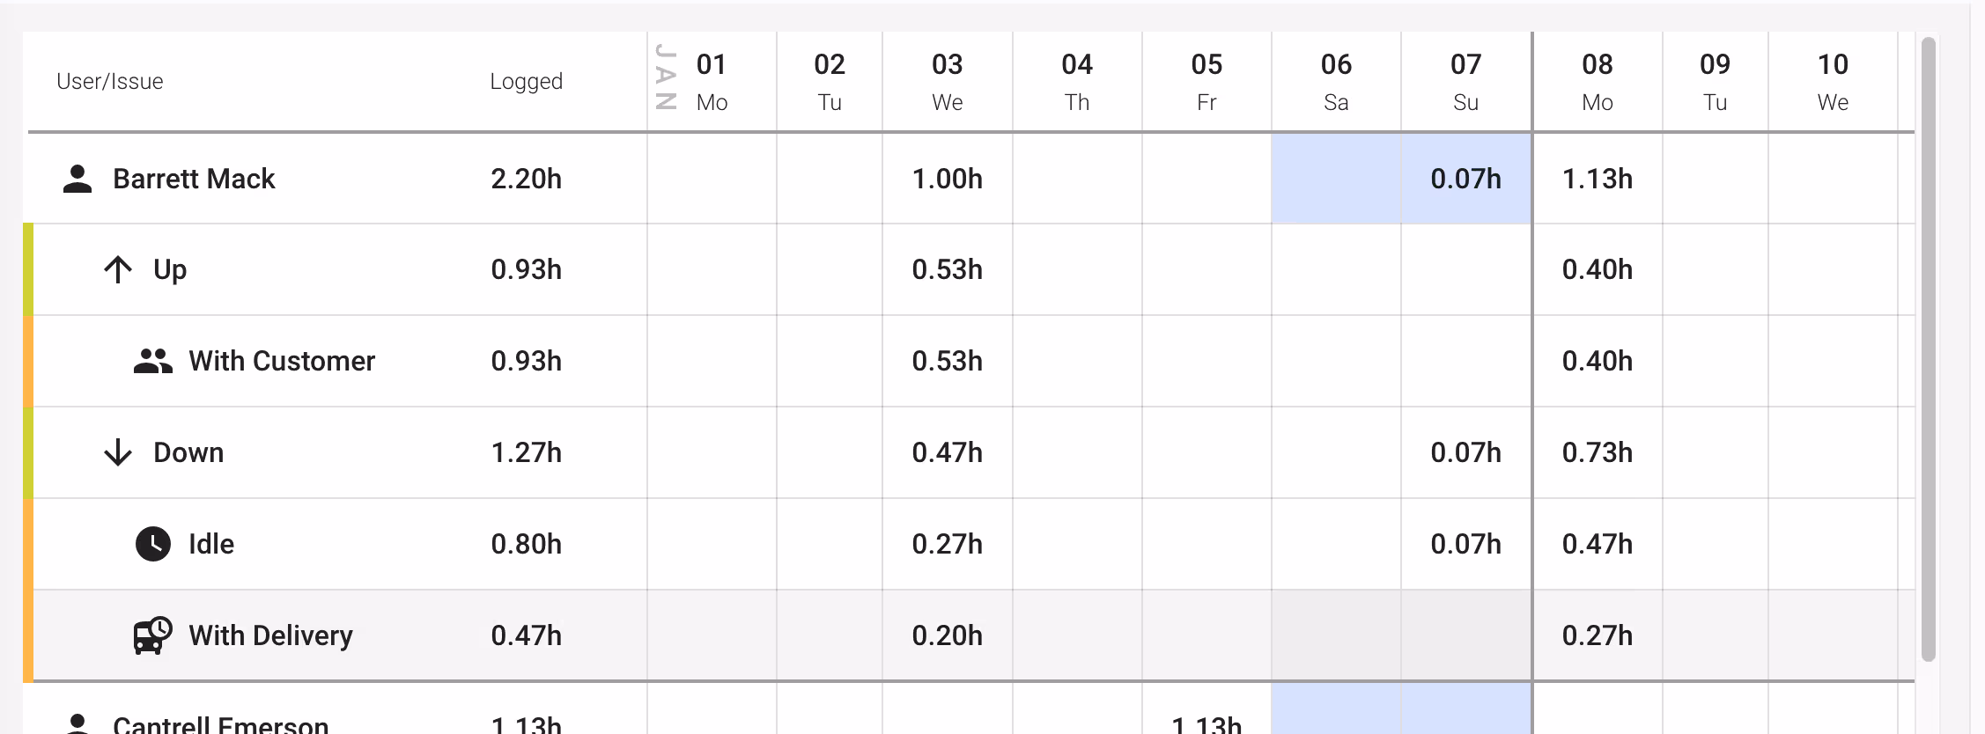Viewport: 1985px width, 734px height.
Task: Collapse the Barrett Mack user row
Action: (194, 179)
